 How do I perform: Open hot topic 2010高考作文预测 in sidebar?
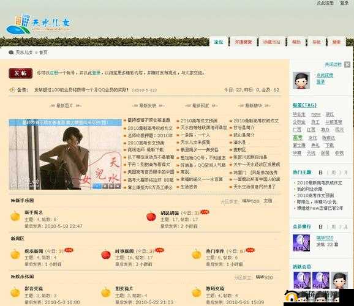point(315,195)
